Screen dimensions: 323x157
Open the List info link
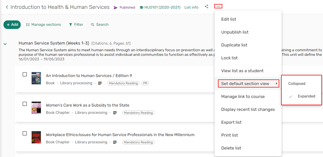(191, 8)
